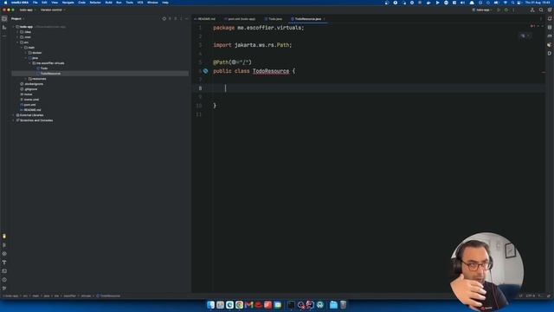Open Trash in the Dock
This screenshot has height=312, width=554.
pos(343,304)
